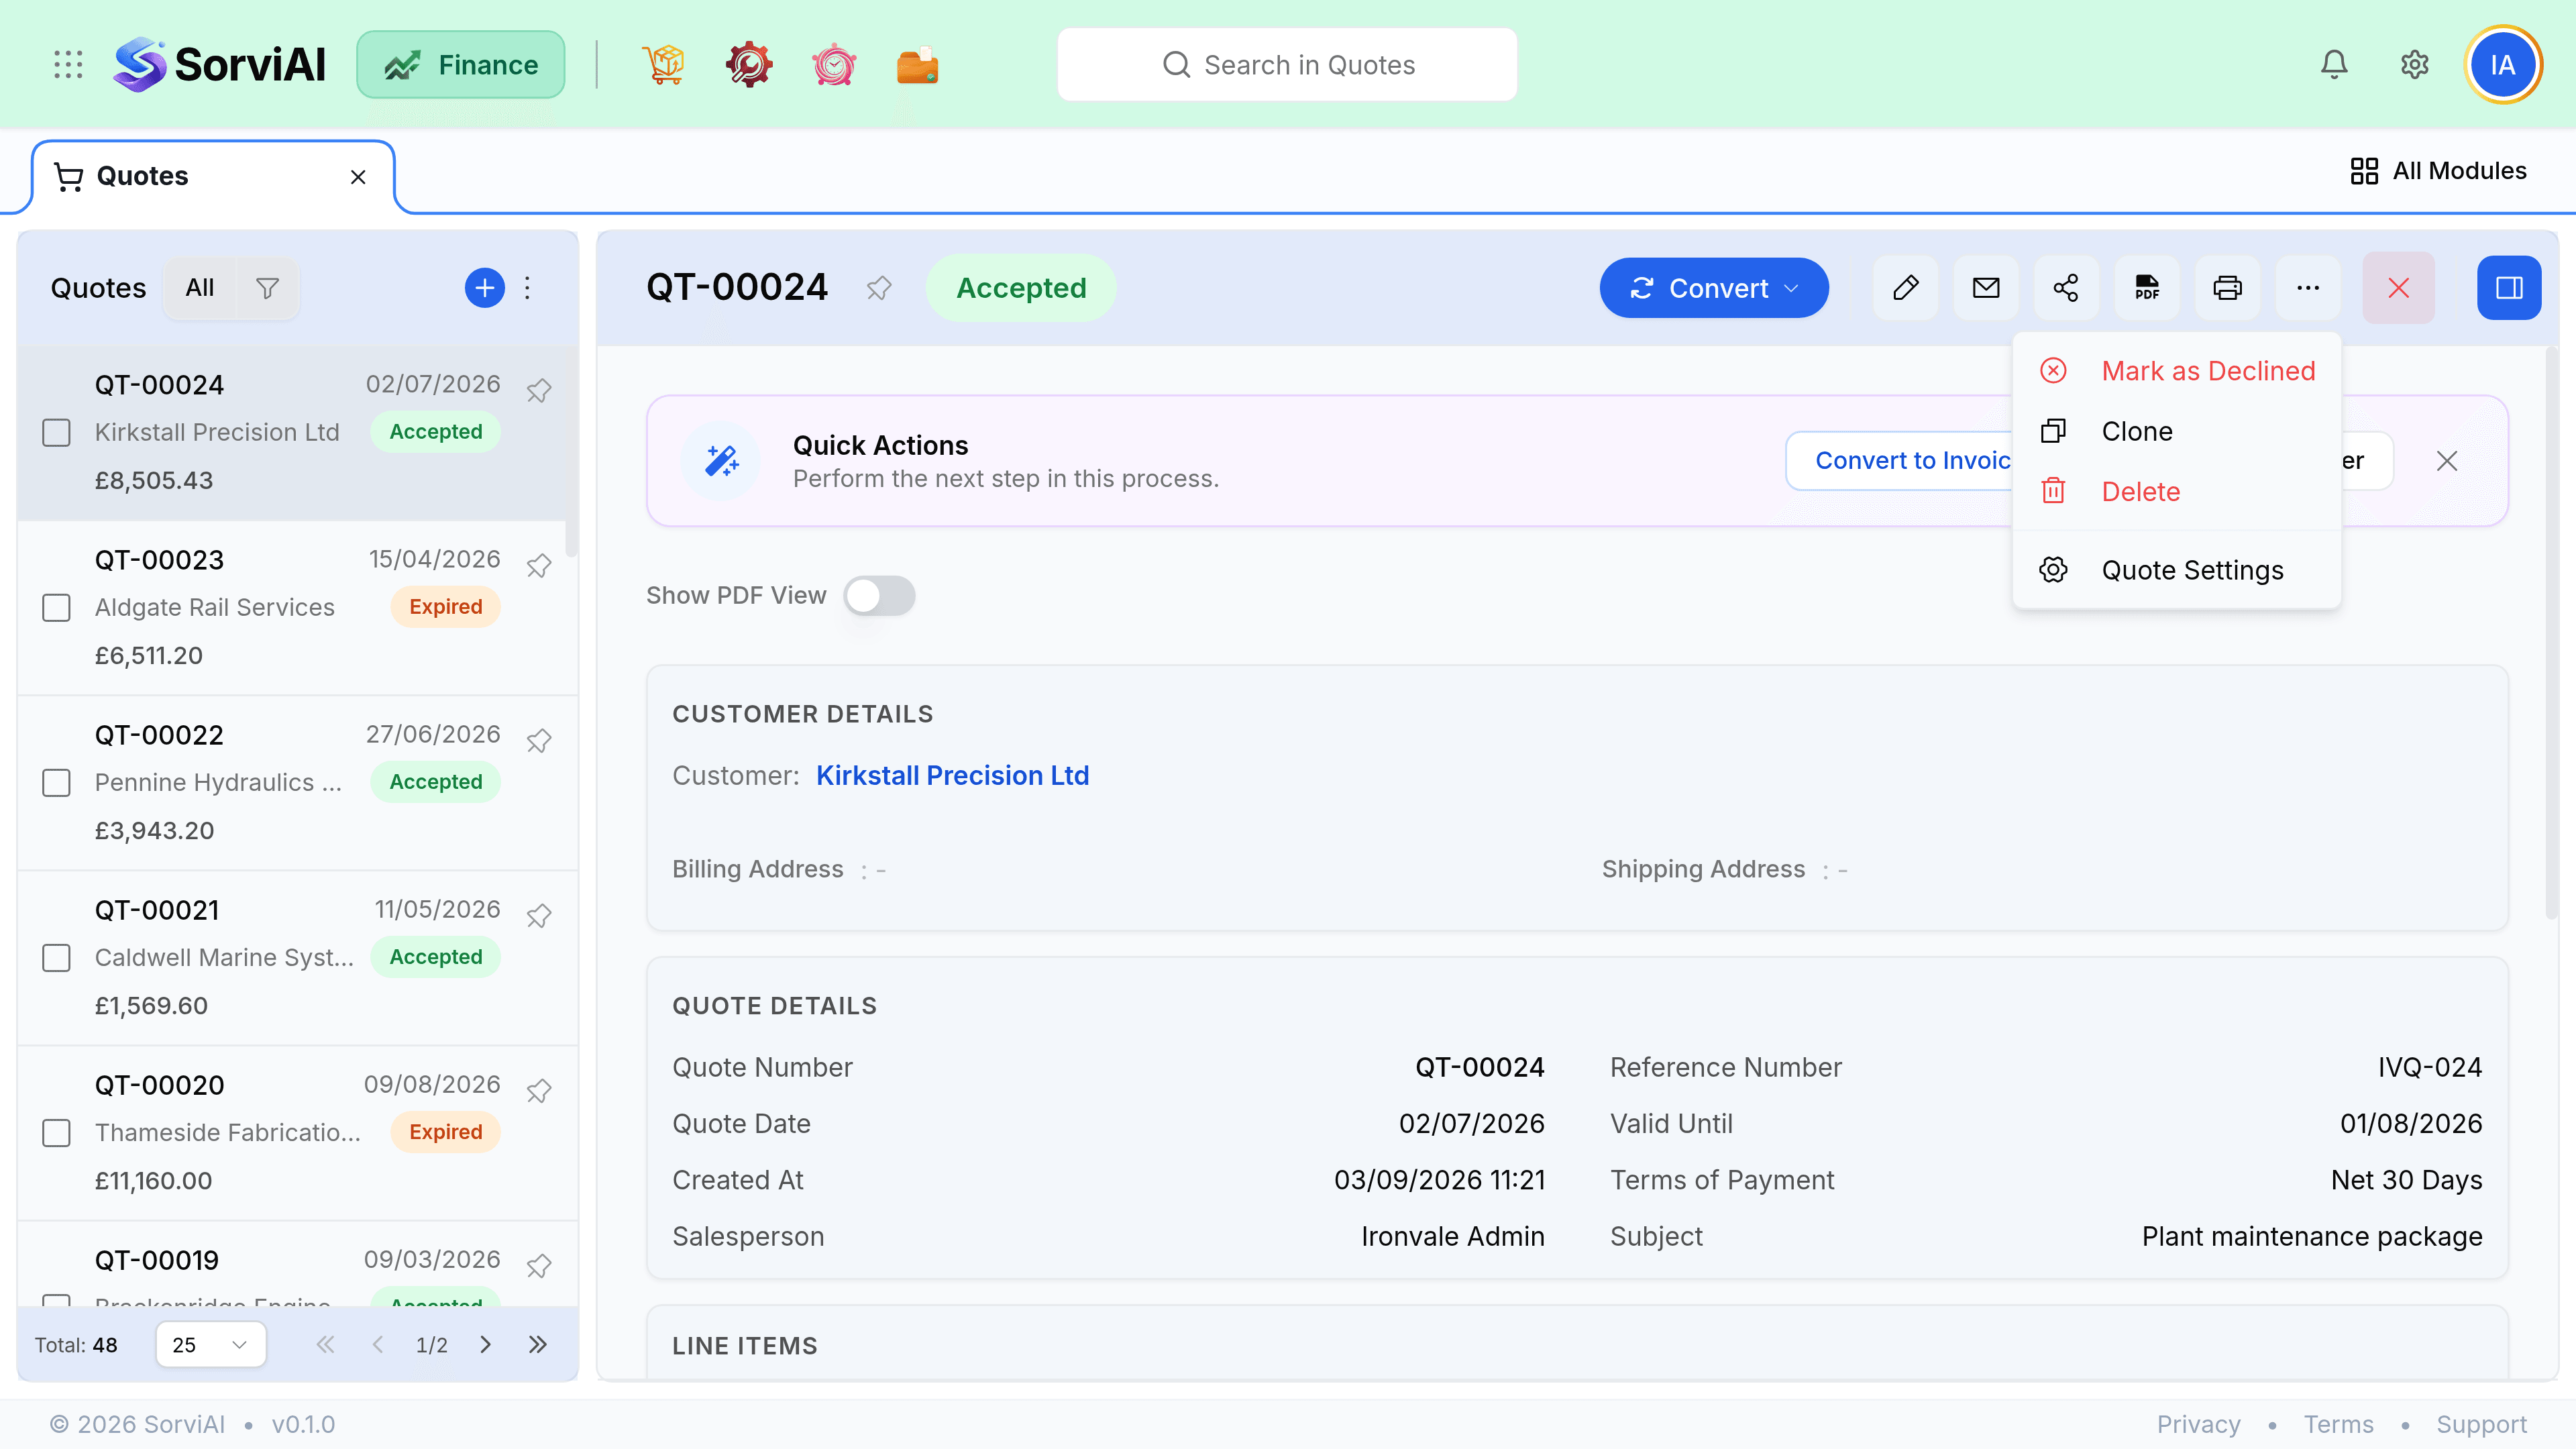The image size is (2576, 1449).
Task: Jump to first page of quotes
Action: pyautogui.click(x=325, y=1345)
